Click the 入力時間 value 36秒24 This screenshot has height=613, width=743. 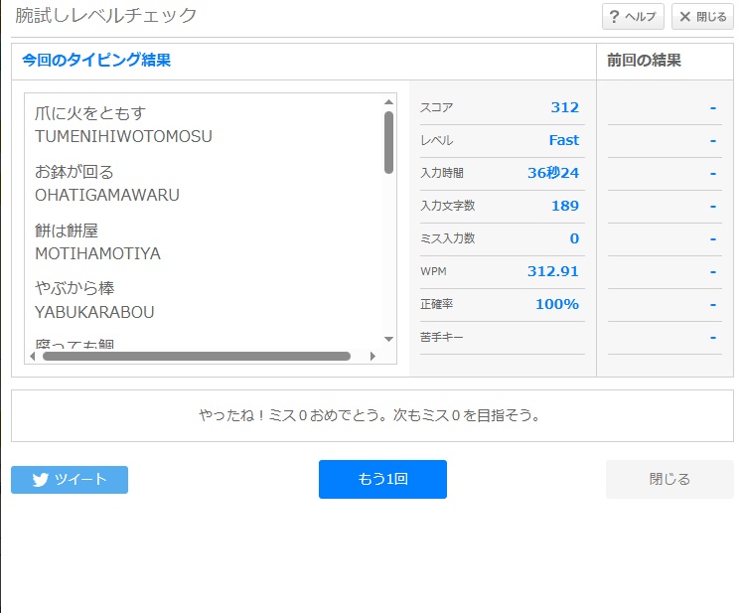(553, 173)
